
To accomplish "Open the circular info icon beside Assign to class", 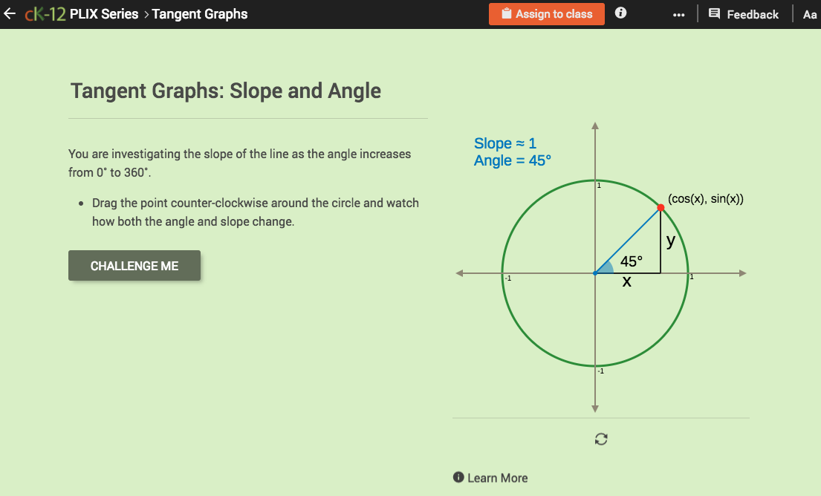I will (620, 12).
